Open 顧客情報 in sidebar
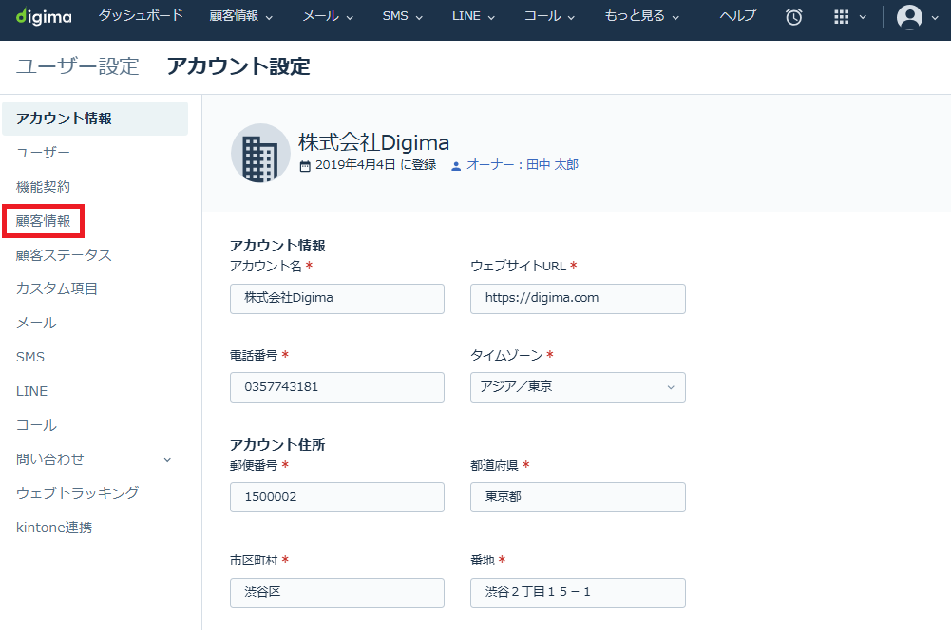The image size is (951, 630). 43,221
